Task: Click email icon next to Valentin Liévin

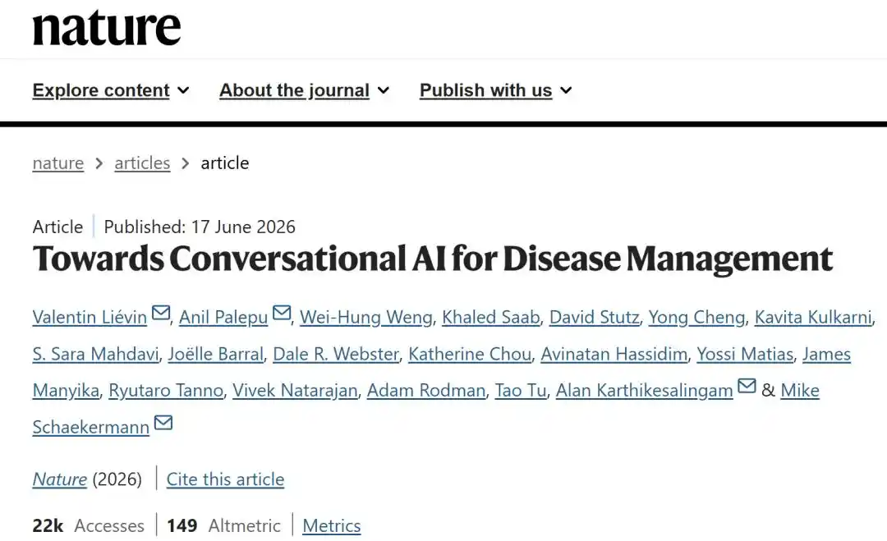Action: (x=161, y=313)
